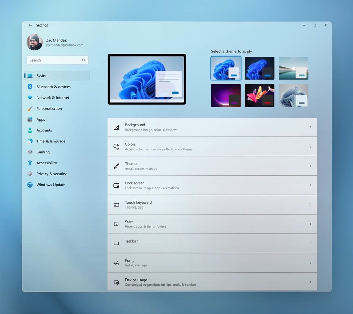This screenshot has height=314, width=353.
Task: Open the Gaming controller icon
Action: point(31,152)
